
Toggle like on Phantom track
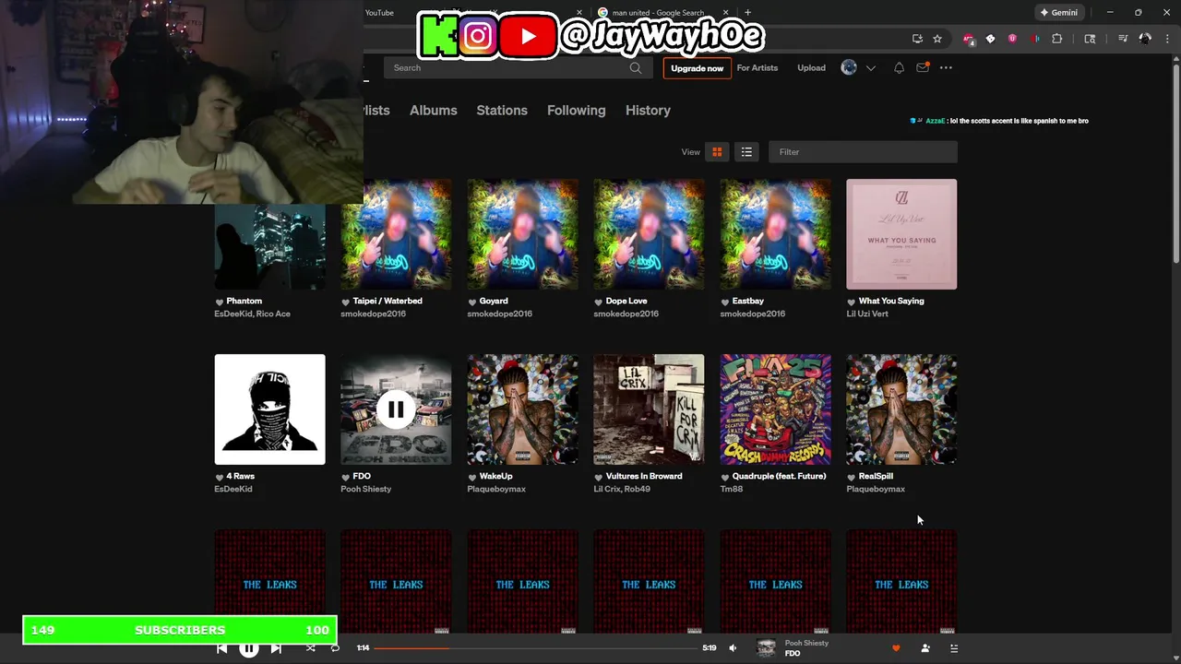coord(220,302)
